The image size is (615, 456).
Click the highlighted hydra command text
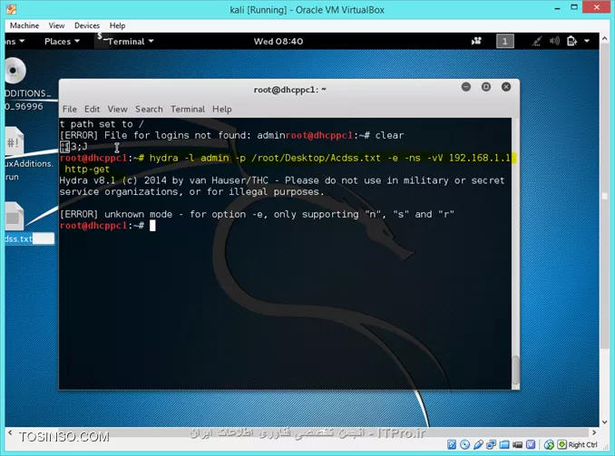[288, 163]
